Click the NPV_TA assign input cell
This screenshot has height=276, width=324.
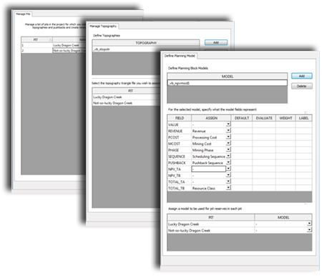(x=209, y=169)
